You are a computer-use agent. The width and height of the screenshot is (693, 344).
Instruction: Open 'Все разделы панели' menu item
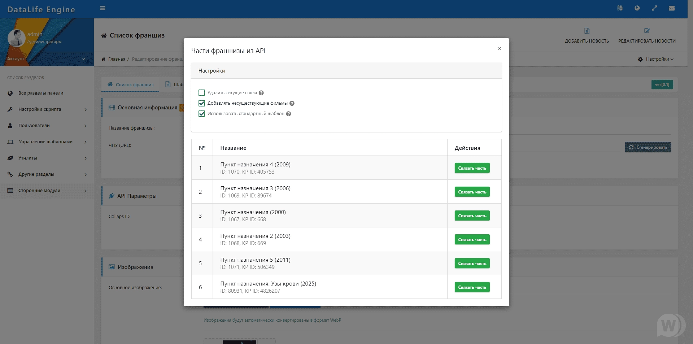click(x=40, y=93)
